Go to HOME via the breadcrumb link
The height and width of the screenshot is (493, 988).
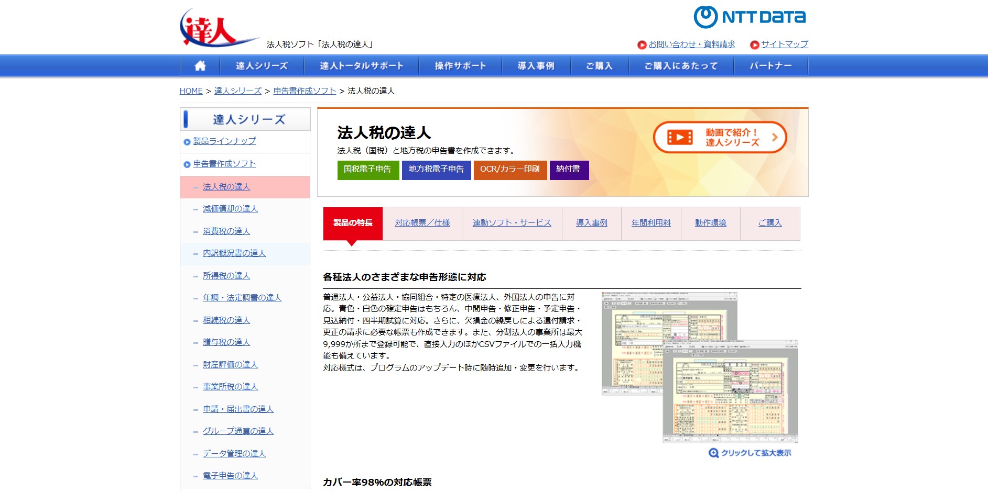(x=191, y=91)
